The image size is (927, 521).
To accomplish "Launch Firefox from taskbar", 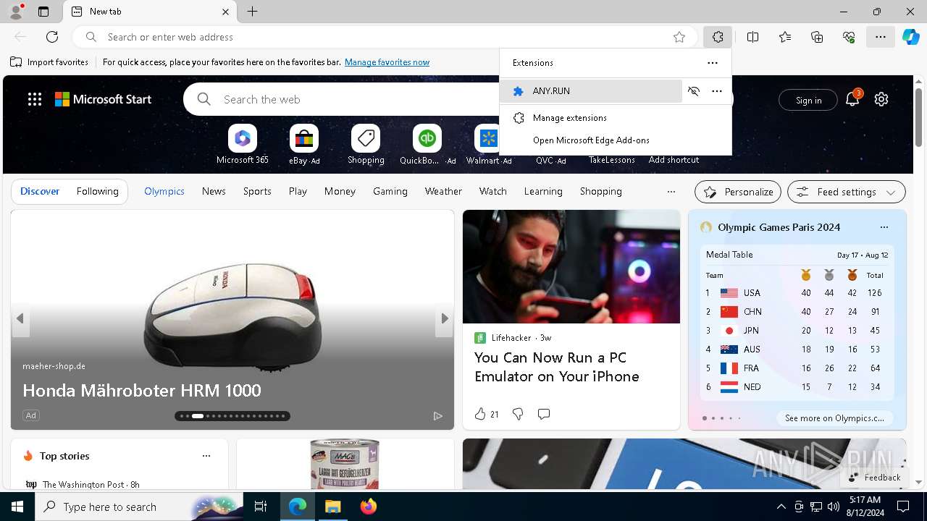I will (x=369, y=507).
